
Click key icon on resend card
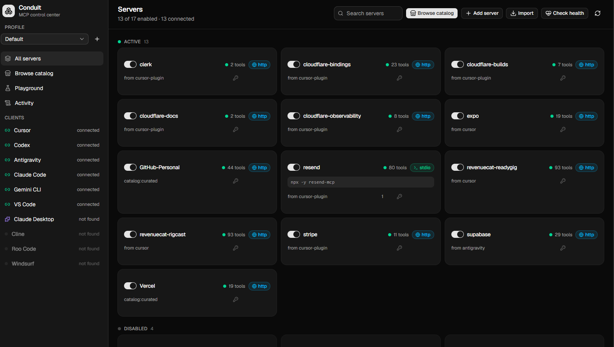point(399,197)
